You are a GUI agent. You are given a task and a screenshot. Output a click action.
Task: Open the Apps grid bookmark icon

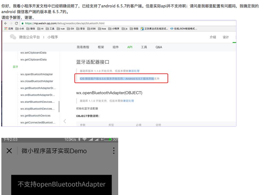[6, 29]
